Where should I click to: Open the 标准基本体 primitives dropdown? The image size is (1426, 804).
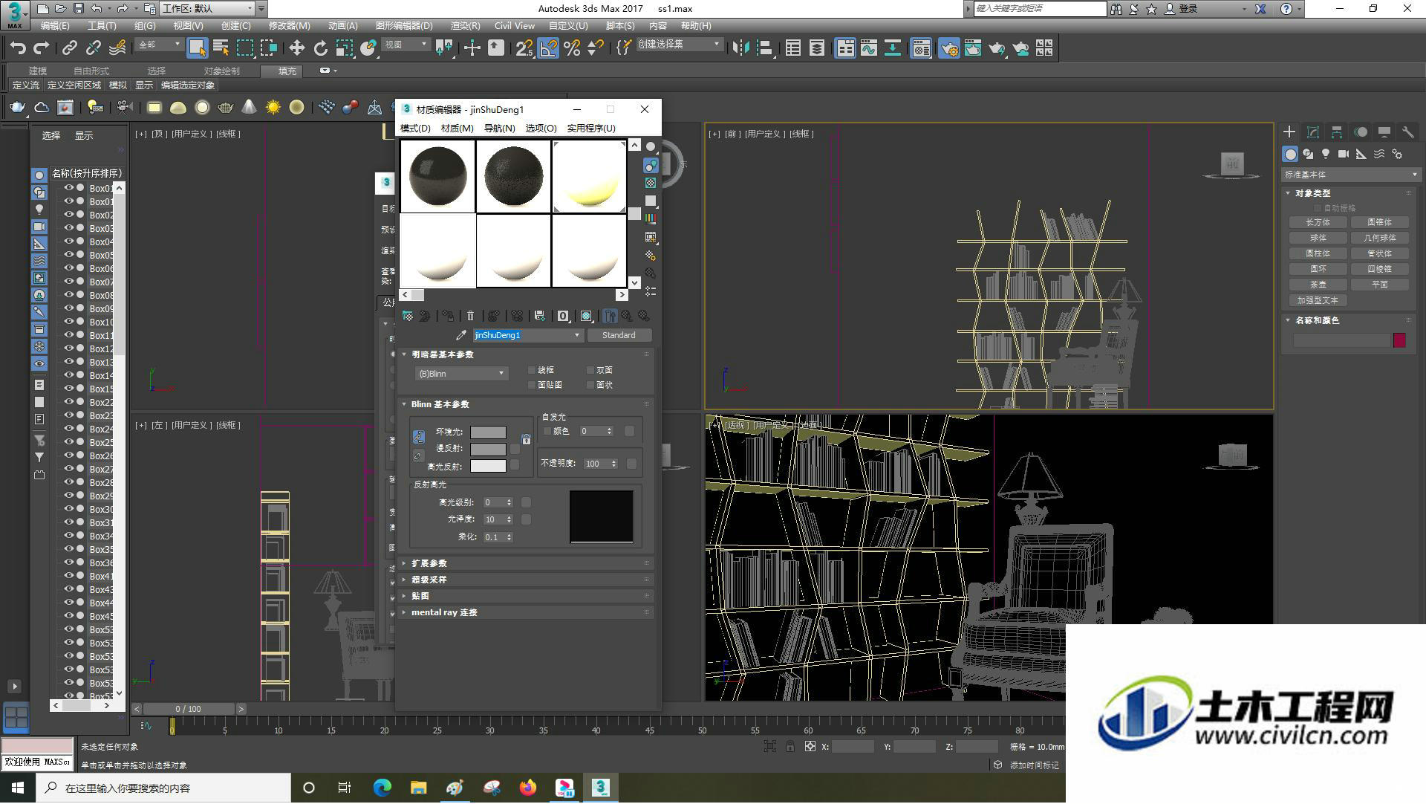tap(1350, 175)
